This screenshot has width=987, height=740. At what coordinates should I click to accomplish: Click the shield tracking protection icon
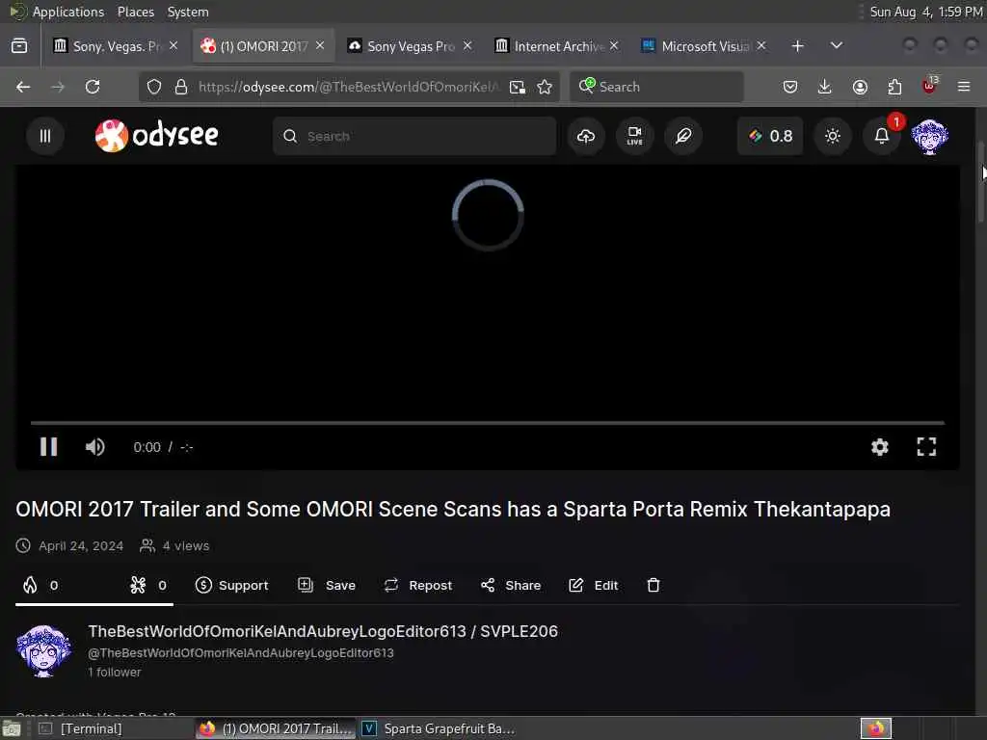pos(154,87)
